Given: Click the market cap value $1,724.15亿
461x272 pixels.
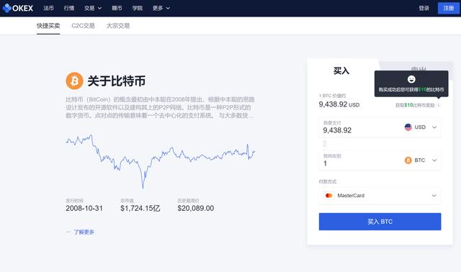Looking at the screenshot, I should (x=140, y=208).
